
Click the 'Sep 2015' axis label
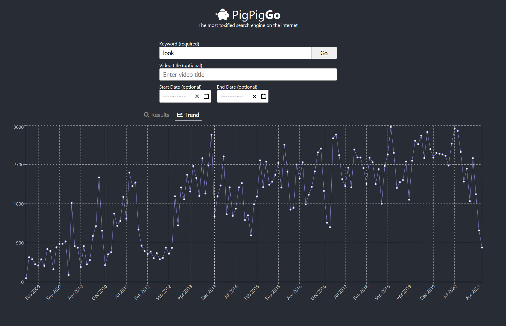point(273,292)
